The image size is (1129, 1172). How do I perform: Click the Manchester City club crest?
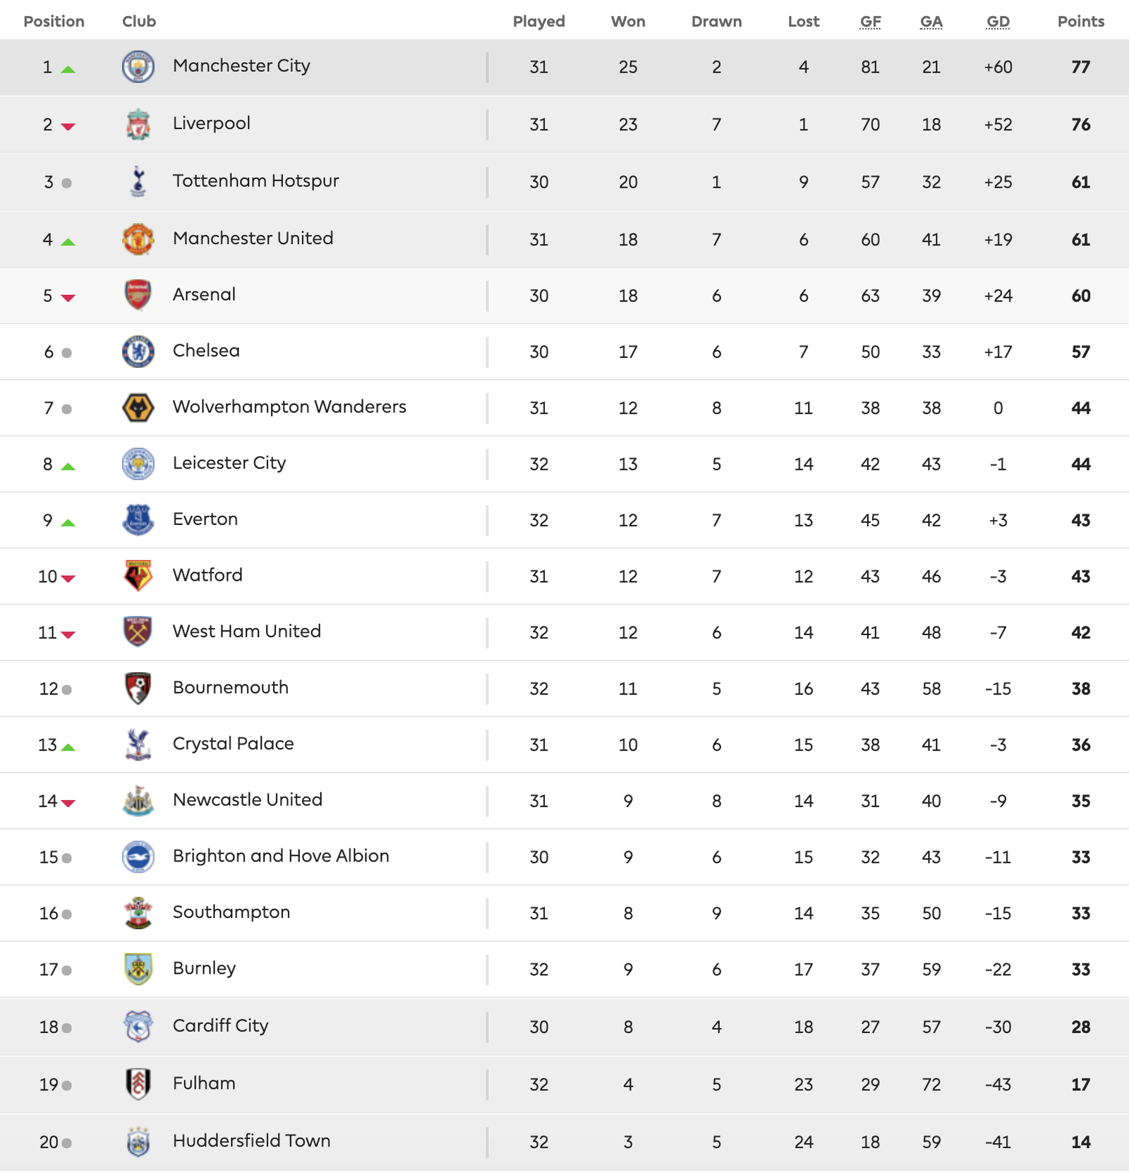coord(138,67)
